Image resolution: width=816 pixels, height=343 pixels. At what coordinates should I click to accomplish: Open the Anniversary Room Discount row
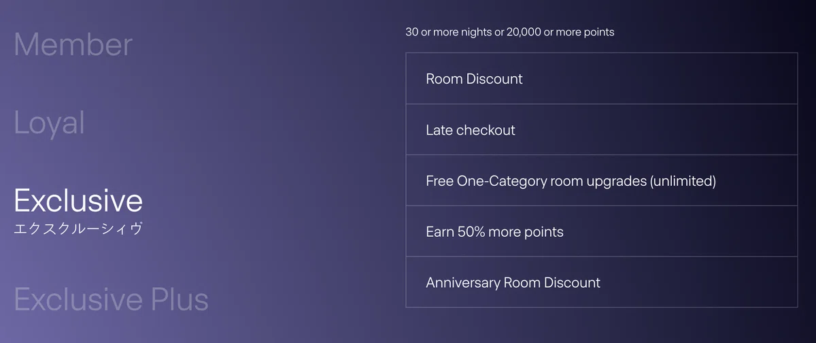[x=601, y=282]
